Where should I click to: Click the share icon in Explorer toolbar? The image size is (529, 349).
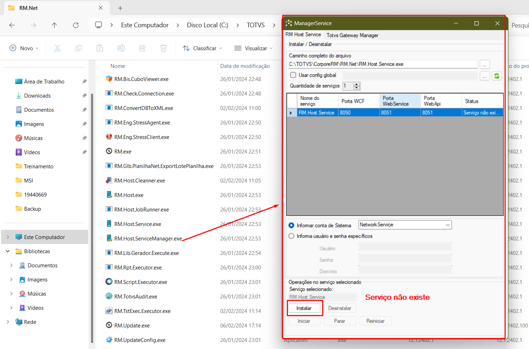(142, 48)
